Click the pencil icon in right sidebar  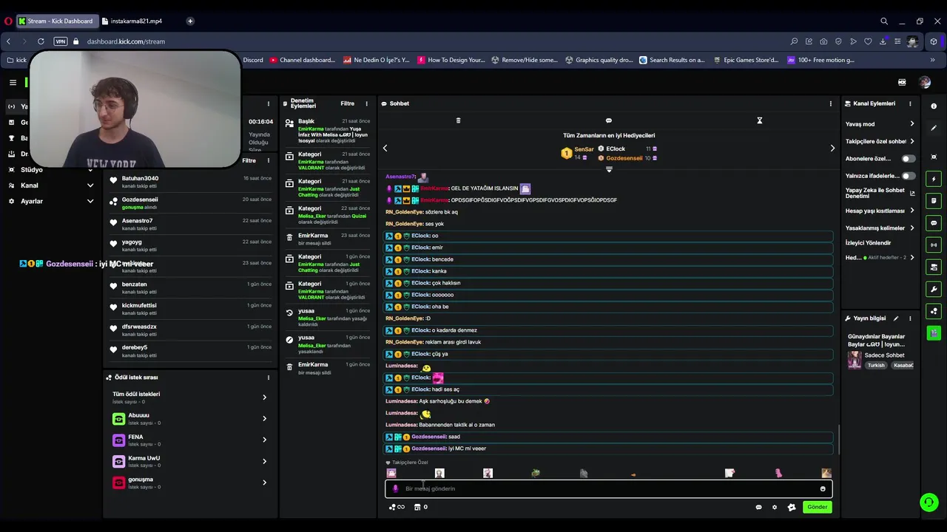934,128
